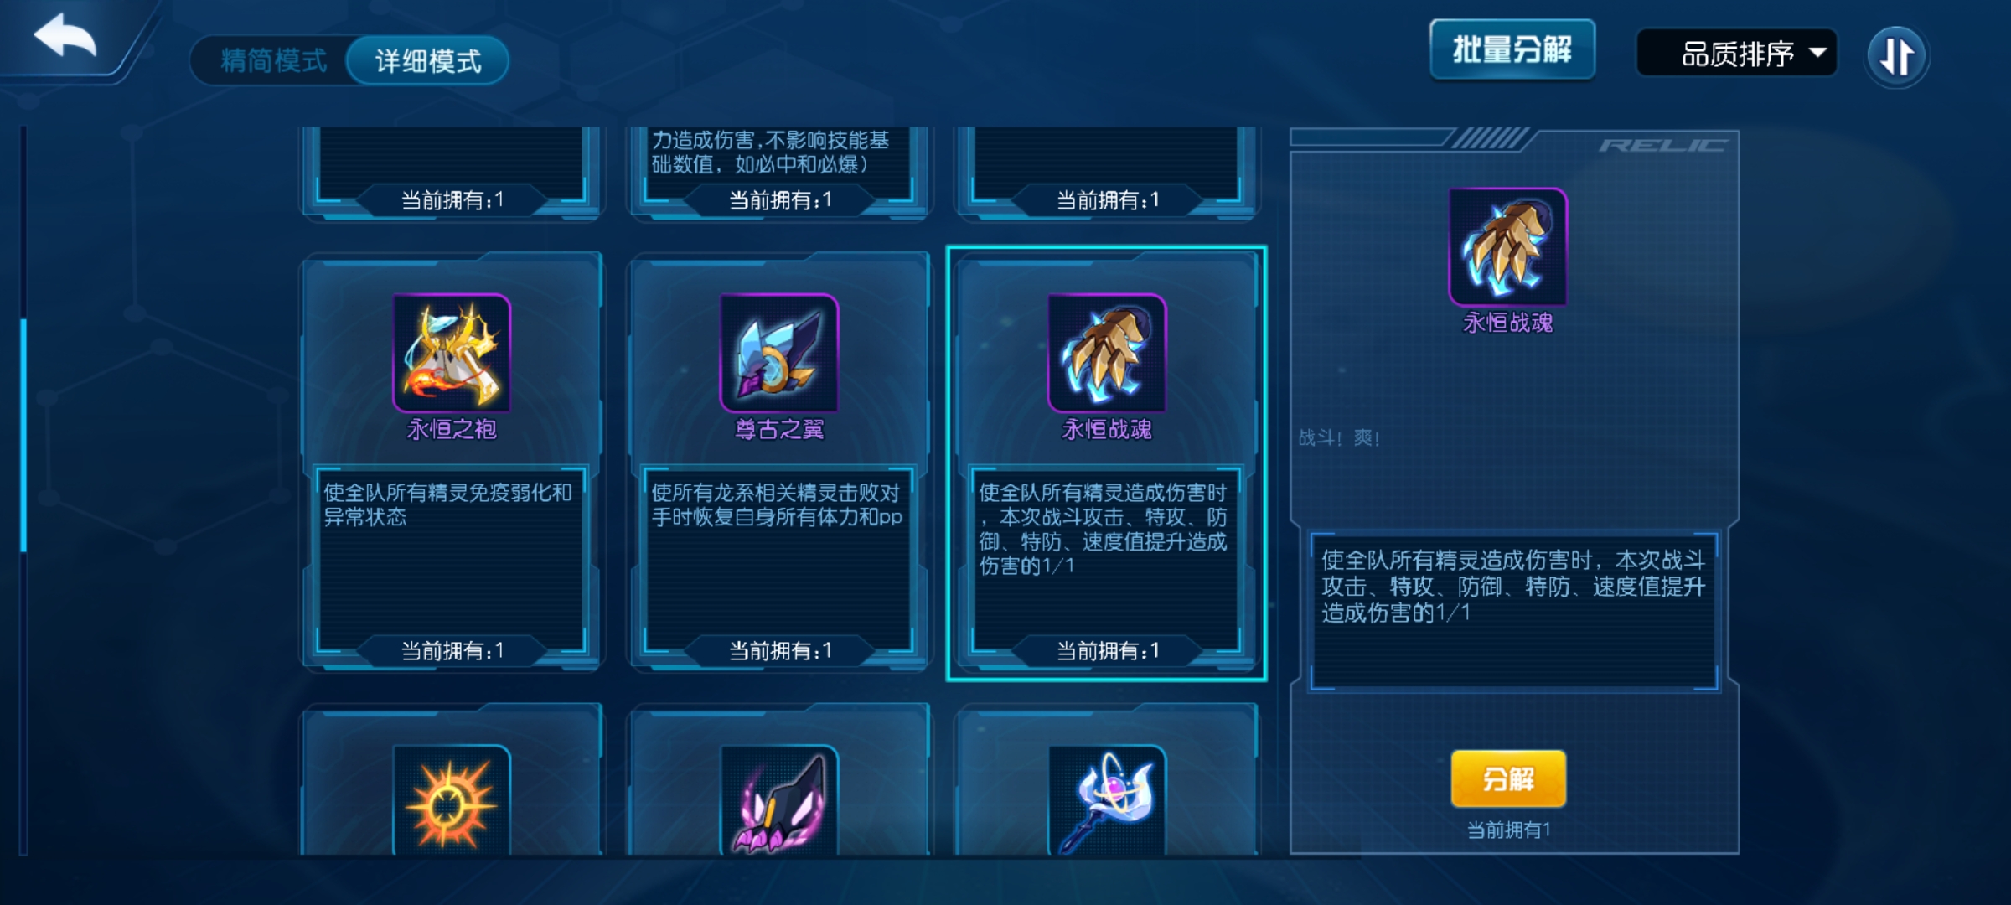The image size is (2011, 905).
Task: Click the orange sun relic icon
Action: (x=452, y=800)
